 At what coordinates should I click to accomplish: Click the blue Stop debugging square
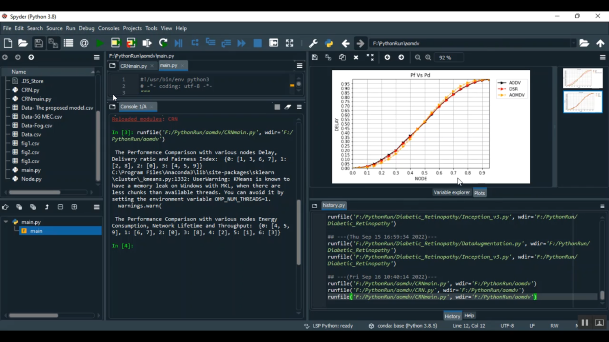tap(257, 43)
